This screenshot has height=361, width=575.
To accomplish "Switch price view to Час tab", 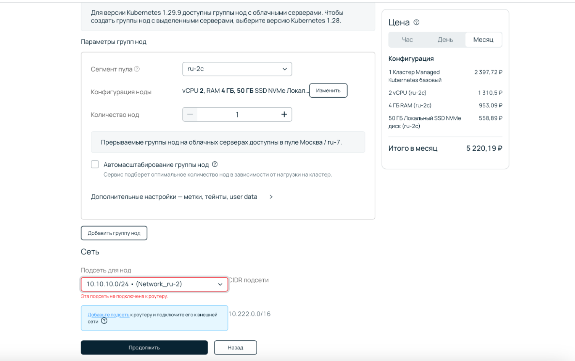I will point(407,40).
